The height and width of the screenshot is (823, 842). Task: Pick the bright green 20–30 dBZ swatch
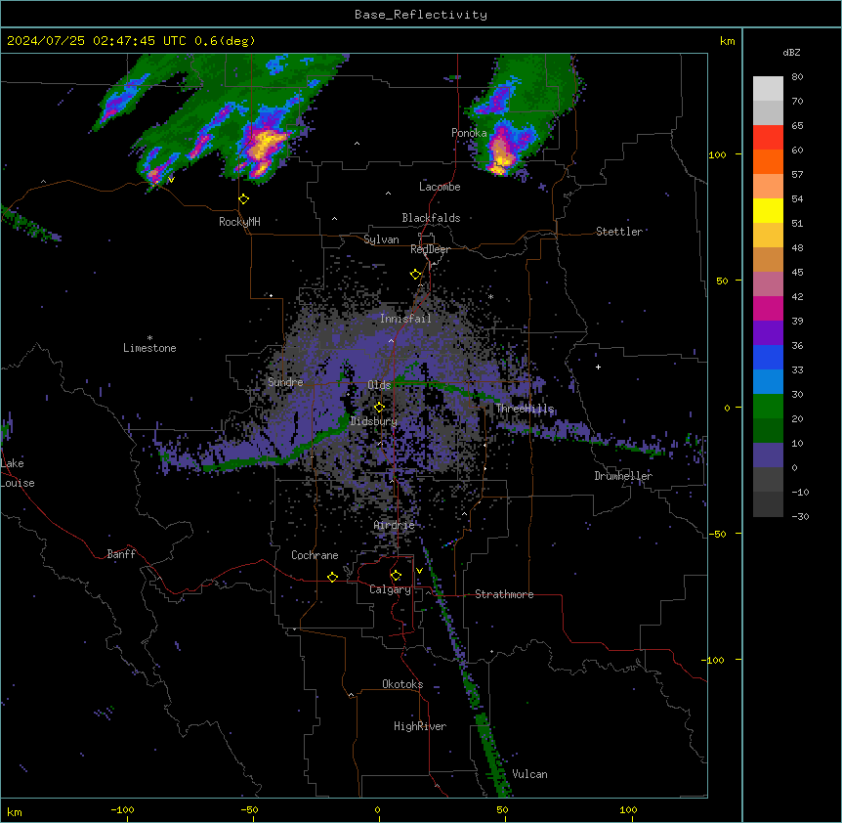point(768,407)
